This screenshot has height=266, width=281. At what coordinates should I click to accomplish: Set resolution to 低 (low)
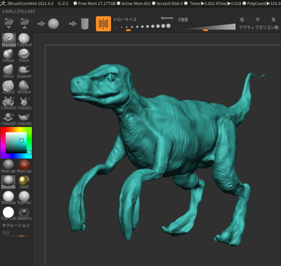(242, 20)
